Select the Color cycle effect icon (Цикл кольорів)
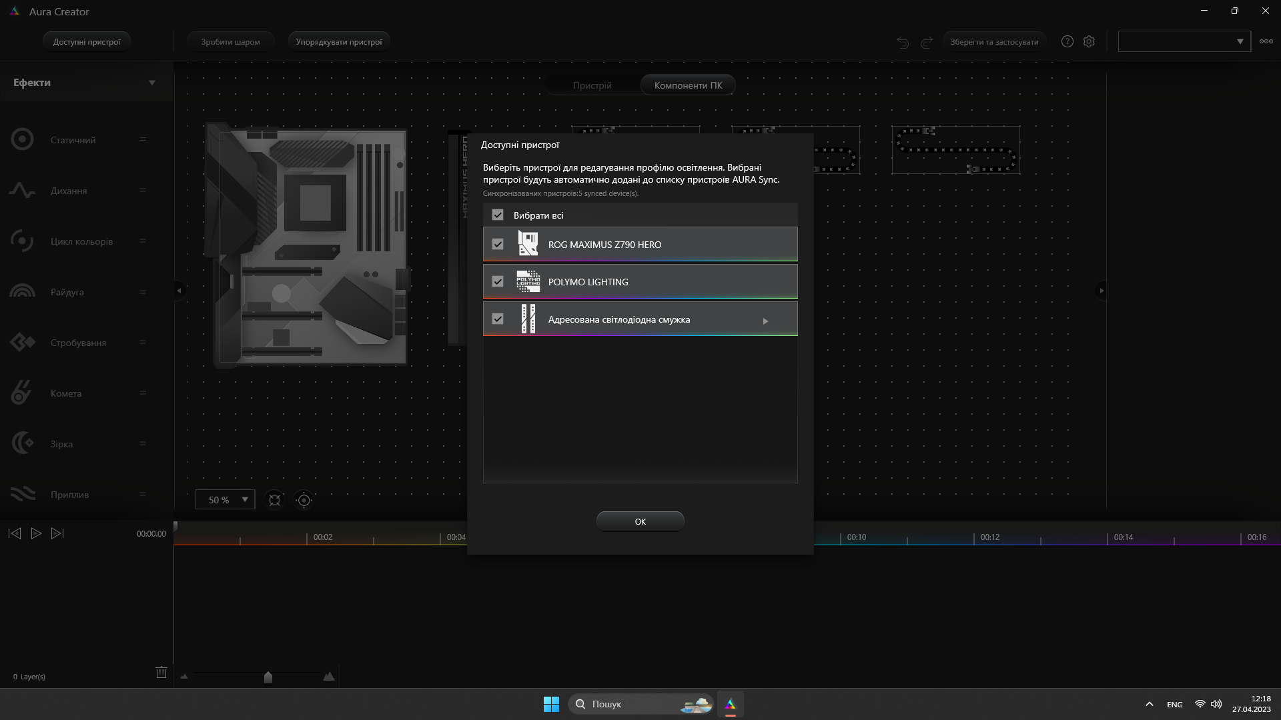The height and width of the screenshot is (720, 1281). [x=22, y=241]
